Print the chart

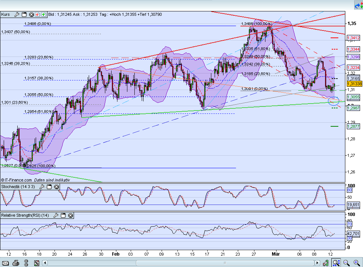point(16,263)
